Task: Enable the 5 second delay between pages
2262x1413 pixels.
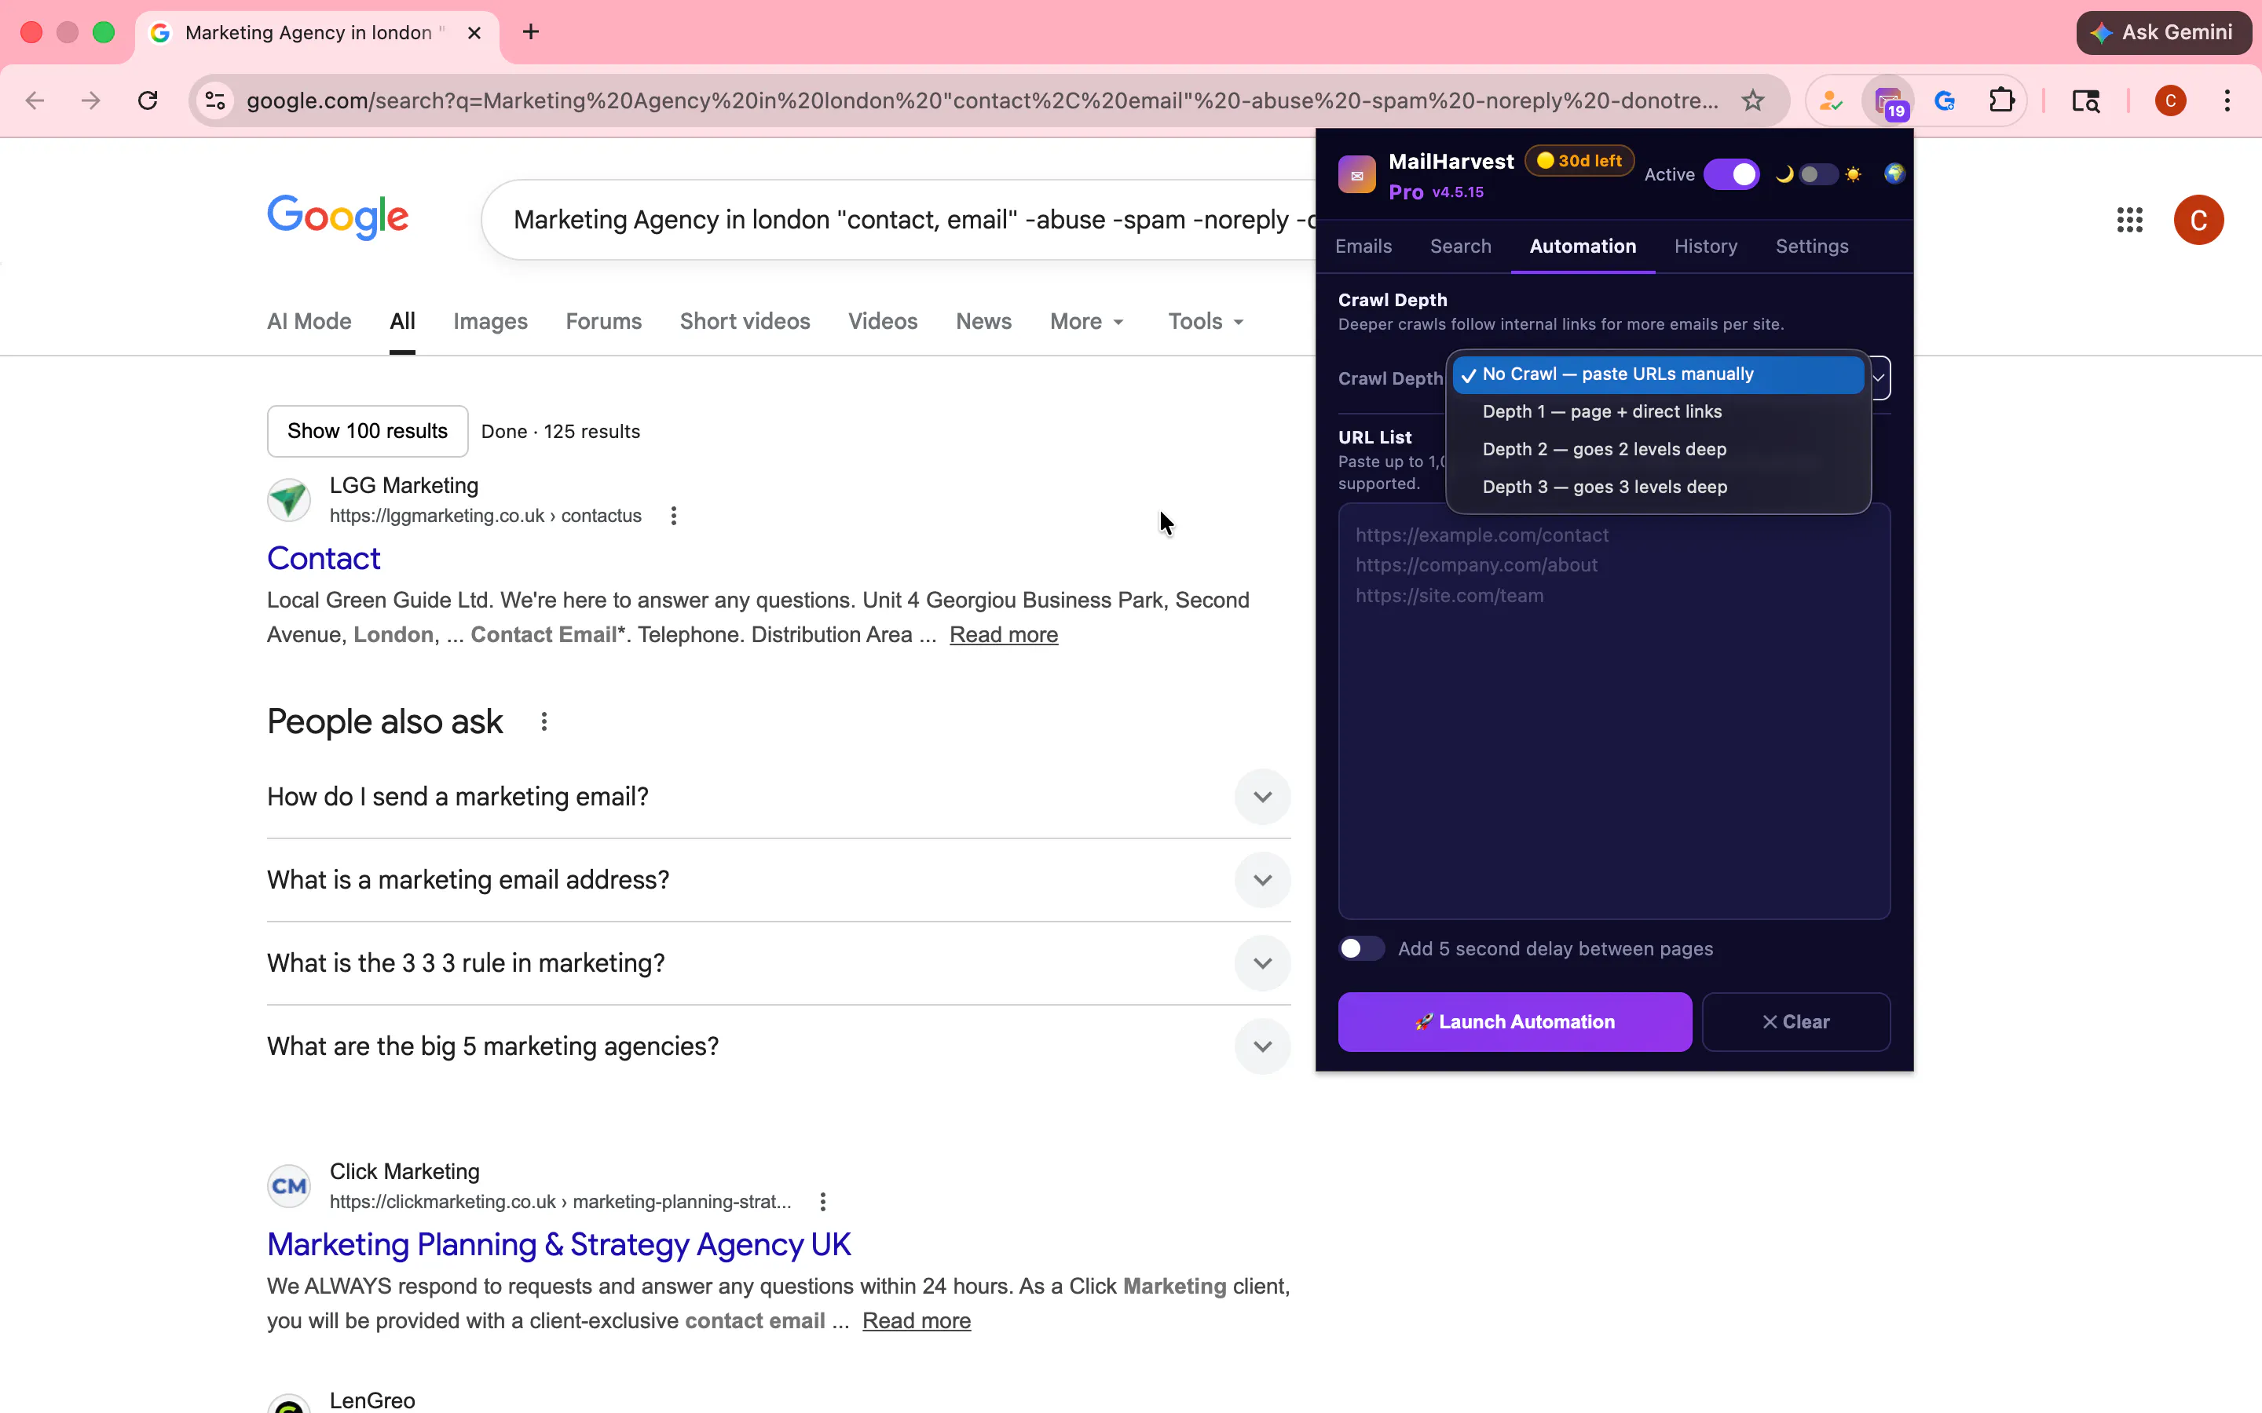Action: (x=1361, y=948)
